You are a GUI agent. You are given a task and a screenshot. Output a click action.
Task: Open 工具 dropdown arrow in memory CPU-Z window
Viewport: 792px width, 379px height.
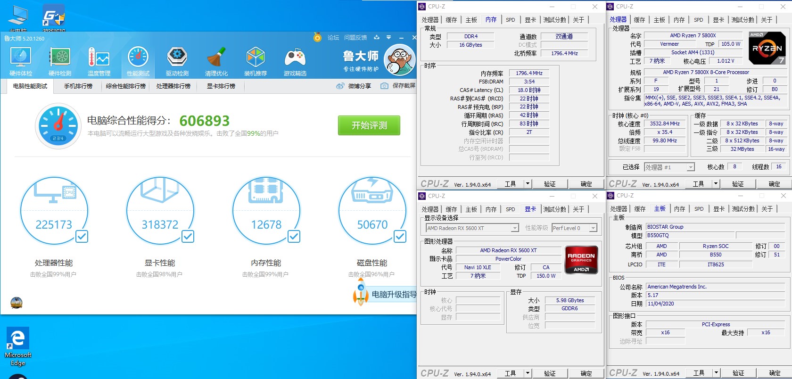click(x=528, y=184)
